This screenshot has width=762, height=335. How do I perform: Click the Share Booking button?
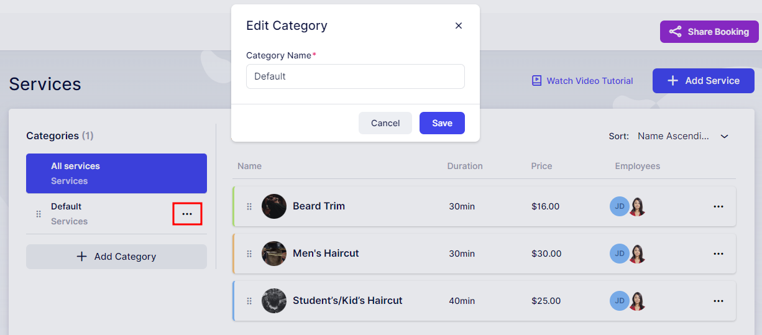pos(709,32)
